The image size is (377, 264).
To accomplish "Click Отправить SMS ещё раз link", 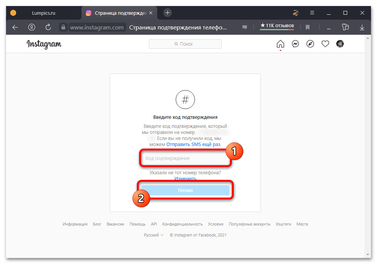I will (193, 144).
